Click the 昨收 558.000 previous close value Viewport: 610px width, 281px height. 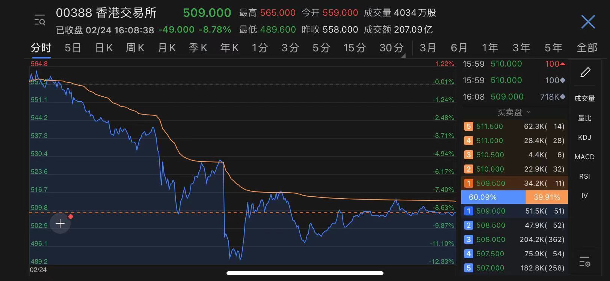330,30
